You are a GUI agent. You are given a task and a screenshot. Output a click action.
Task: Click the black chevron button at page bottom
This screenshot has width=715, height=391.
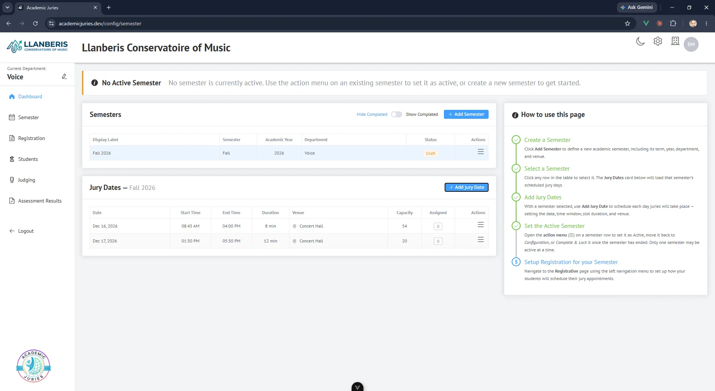(357, 387)
